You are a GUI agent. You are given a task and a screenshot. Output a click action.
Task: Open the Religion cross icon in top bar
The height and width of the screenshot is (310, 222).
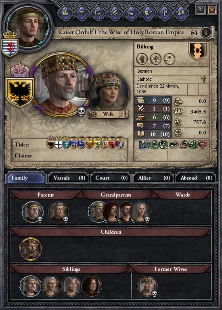[x=164, y=13]
